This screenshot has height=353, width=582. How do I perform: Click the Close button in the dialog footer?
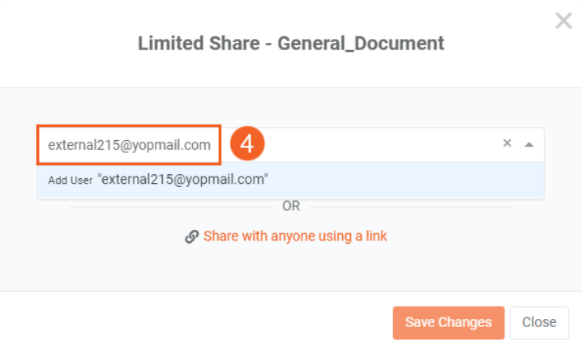(x=539, y=322)
